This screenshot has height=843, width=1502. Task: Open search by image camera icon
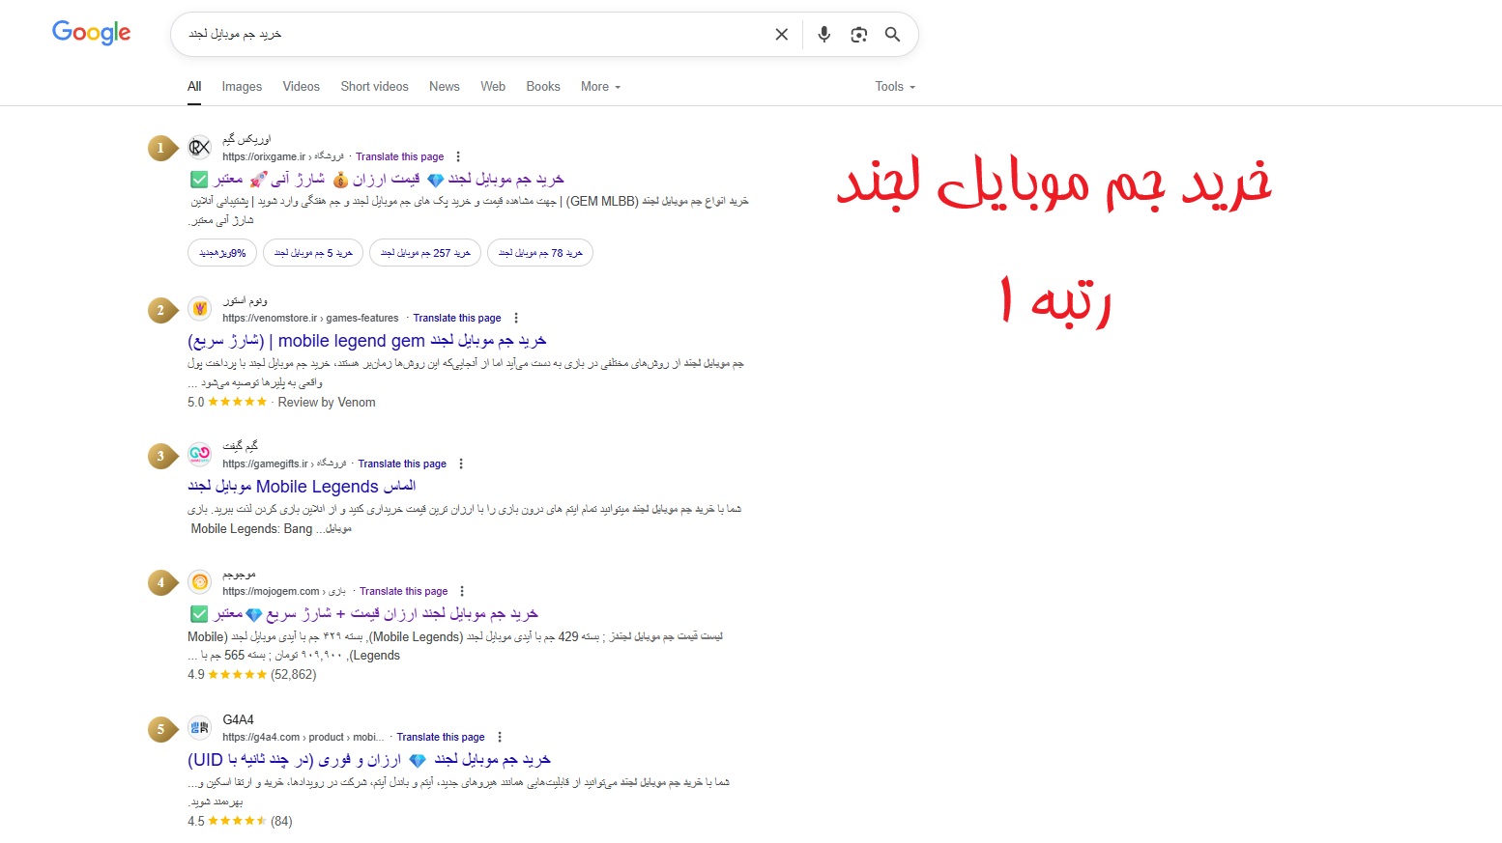click(858, 35)
